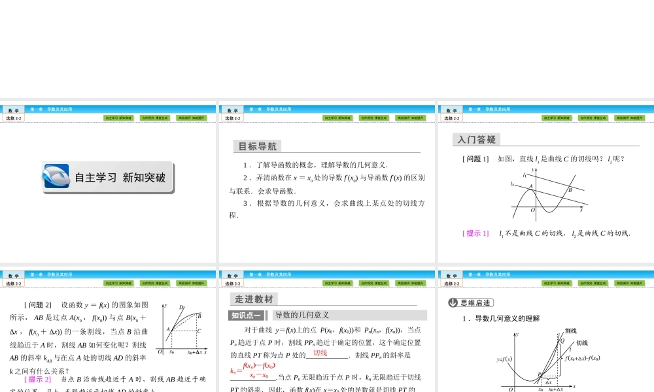This screenshot has height=392, width=654.
Task: Click the down-arrow circle icon next to 思维启迪
Action: (x=453, y=302)
